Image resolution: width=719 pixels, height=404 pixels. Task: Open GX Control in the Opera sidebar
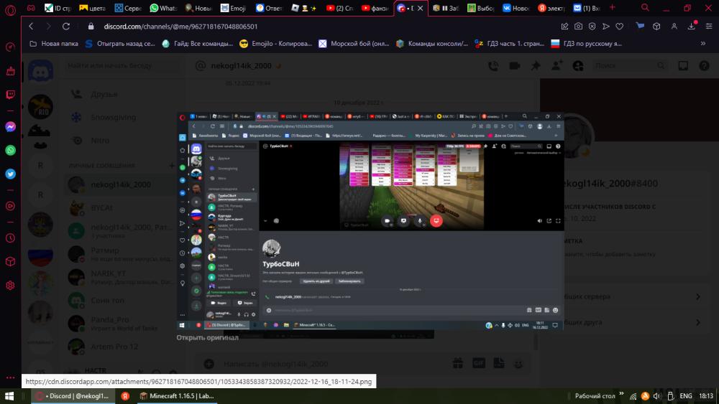(x=10, y=47)
